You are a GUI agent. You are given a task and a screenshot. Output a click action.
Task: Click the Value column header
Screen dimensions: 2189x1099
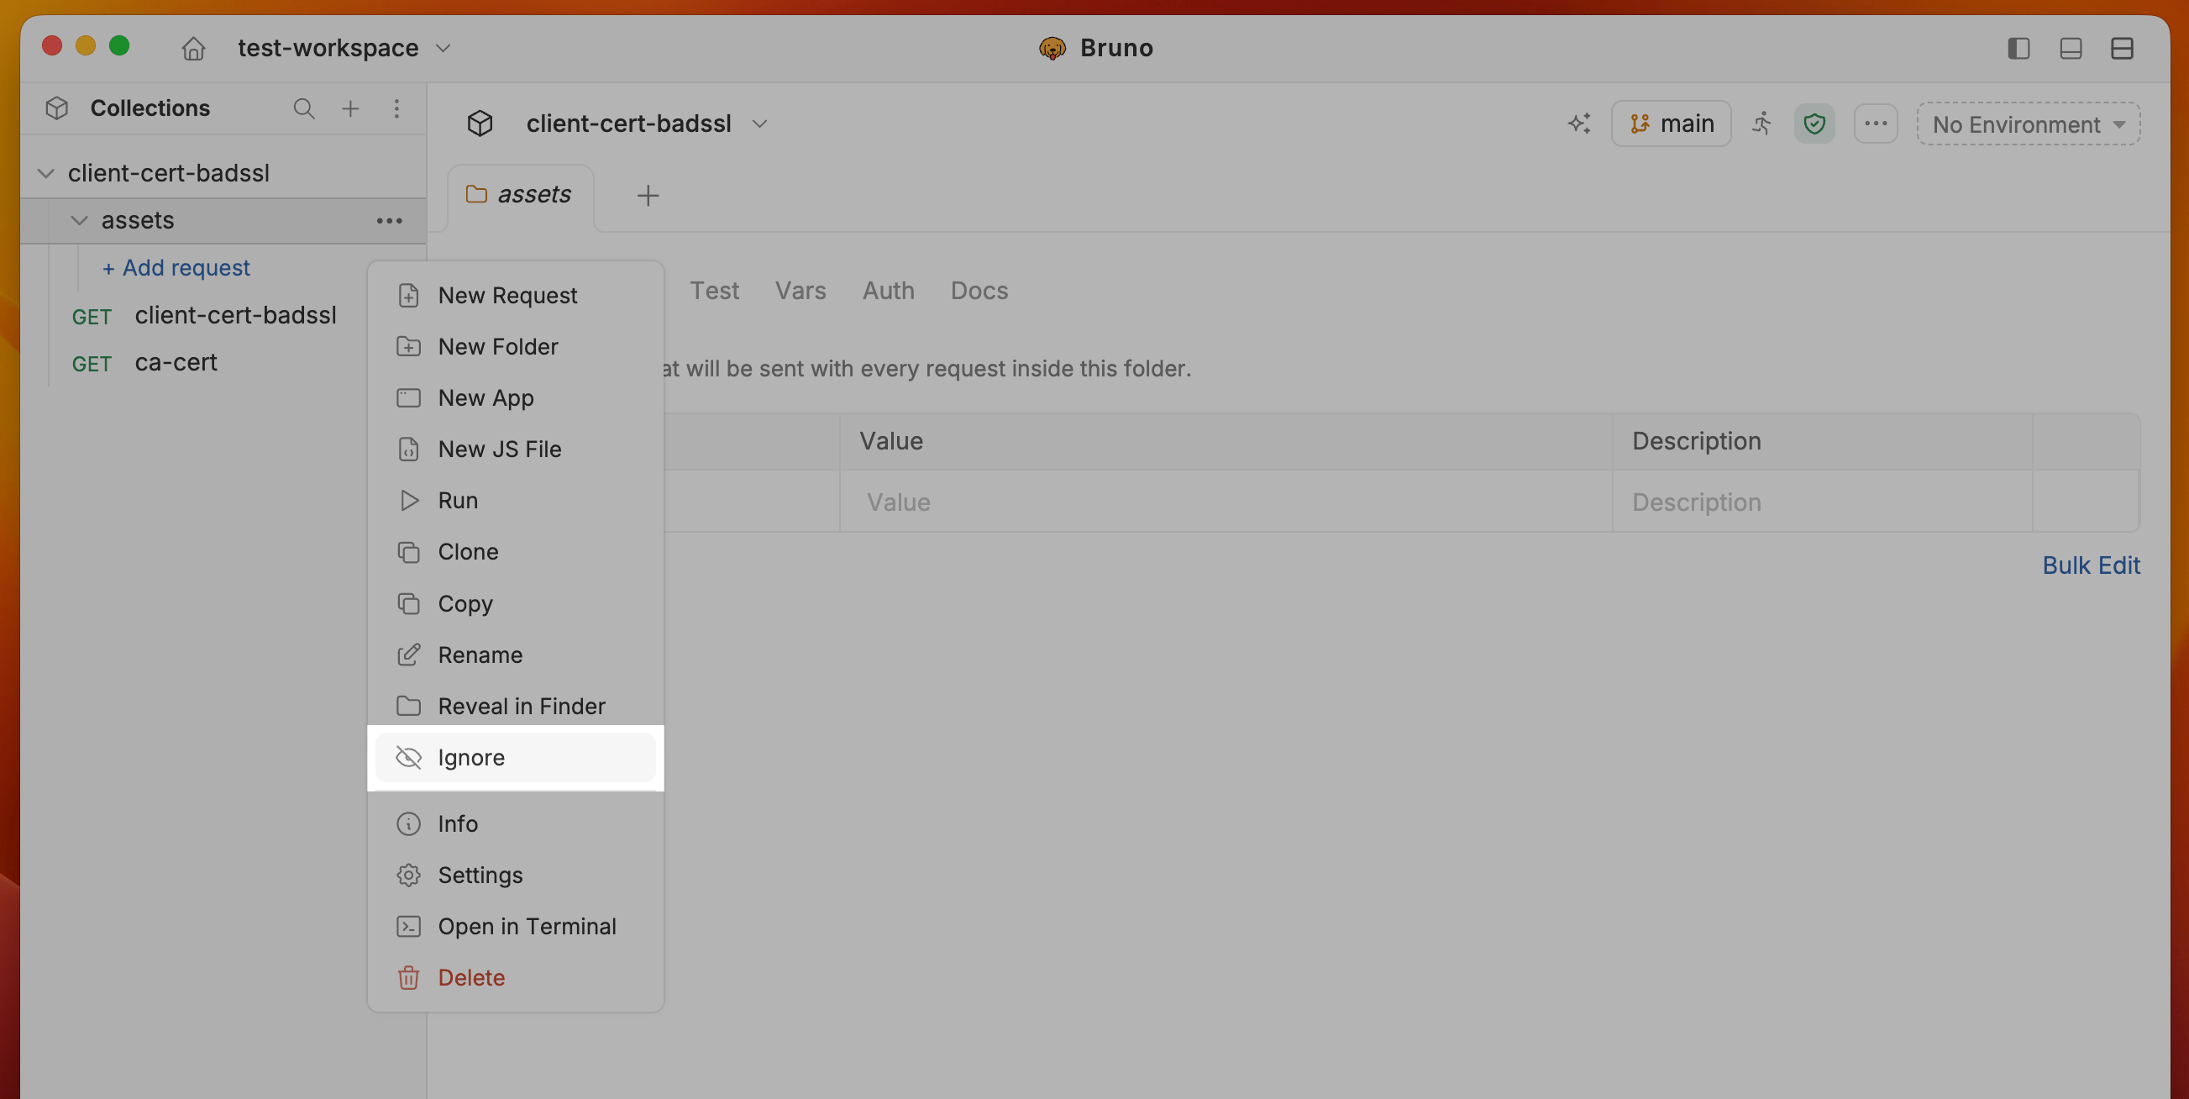coord(890,441)
